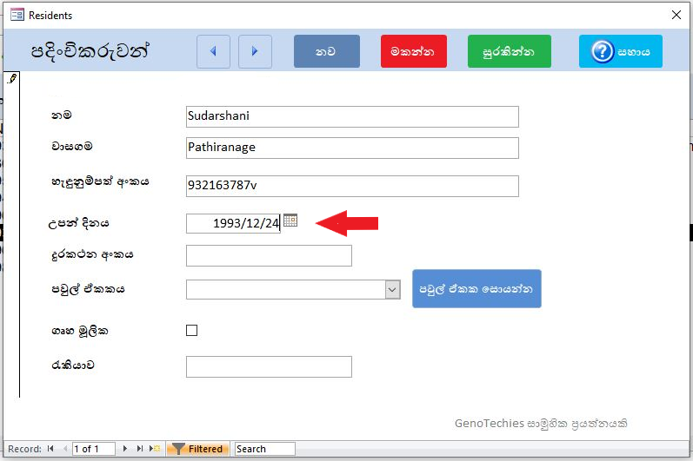Screen dimensions: 693x461
Task: Create new blank record in navigation bar
Action: pyautogui.click(x=155, y=449)
